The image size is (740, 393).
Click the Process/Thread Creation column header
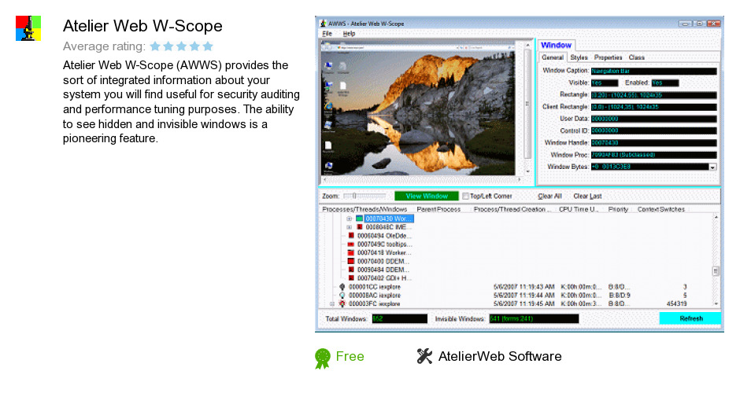pos(512,209)
